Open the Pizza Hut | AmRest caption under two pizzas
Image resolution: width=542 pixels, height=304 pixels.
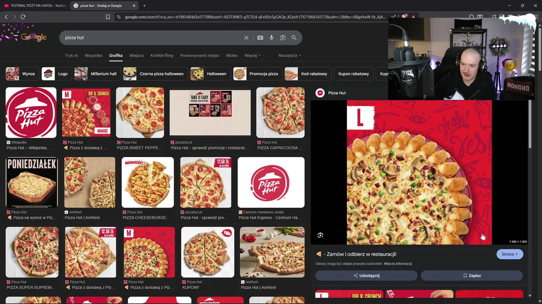point(82,218)
